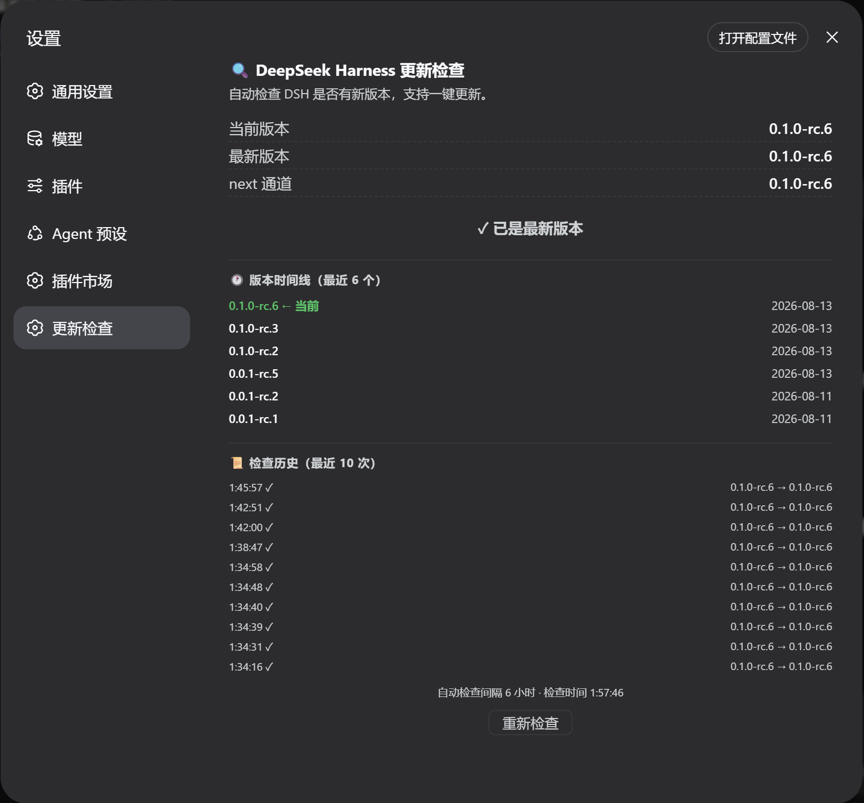Click the gear icon beside 插件市场
The height and width of the screenshot is (803, 864).
(x=35, y=280)
